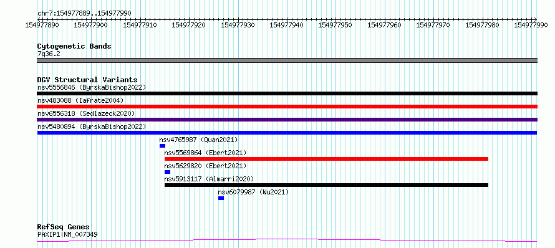This screenshot has width=555, height=248.
Task: Select the black nsv5556846 variant bar
Action: (287, 93)
